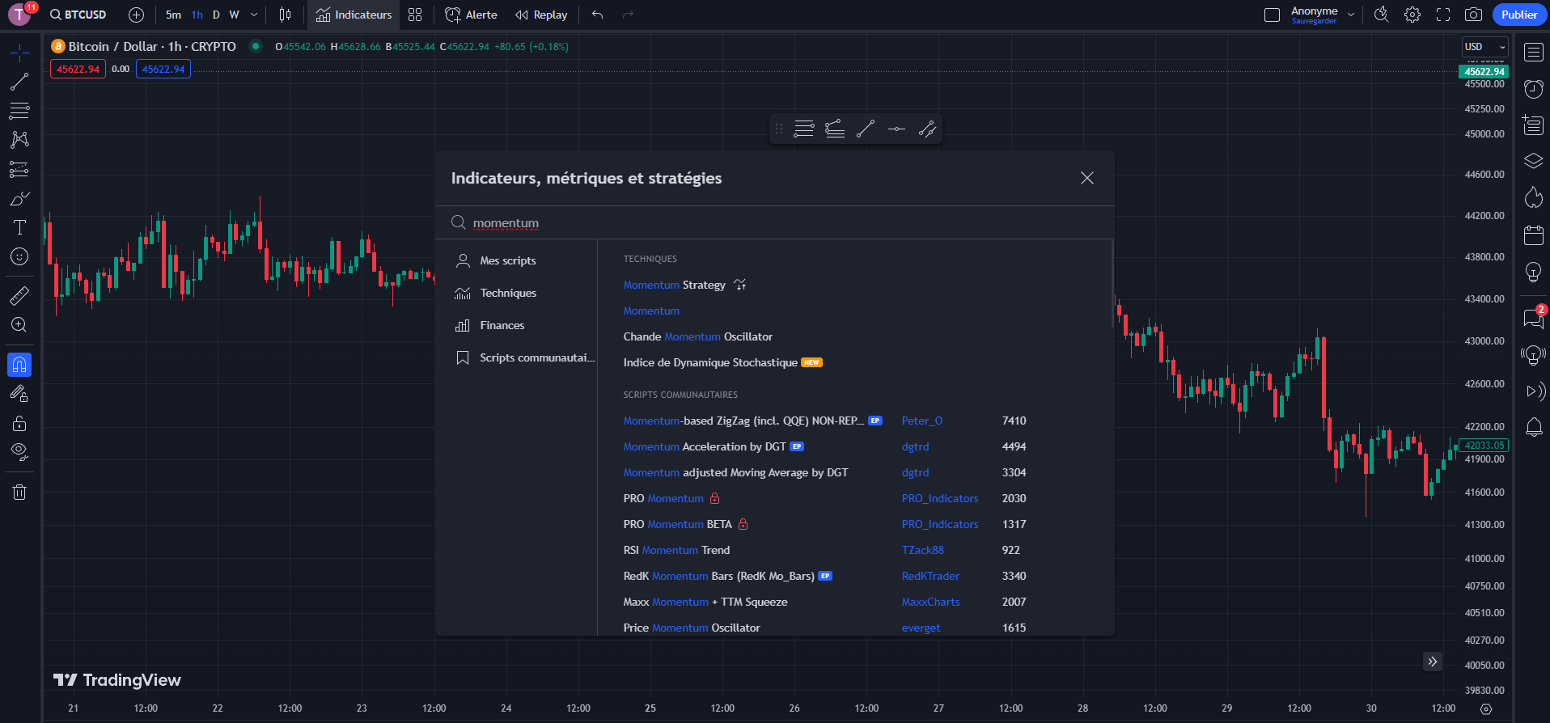The height and width of the screenshot is (723, 1550).
Task: Click the Indicateurs button
Action: coord(354,15)
